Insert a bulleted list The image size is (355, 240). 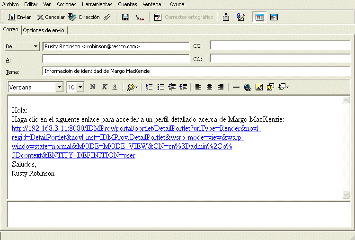pyautogui.click(x=160, y=87)
